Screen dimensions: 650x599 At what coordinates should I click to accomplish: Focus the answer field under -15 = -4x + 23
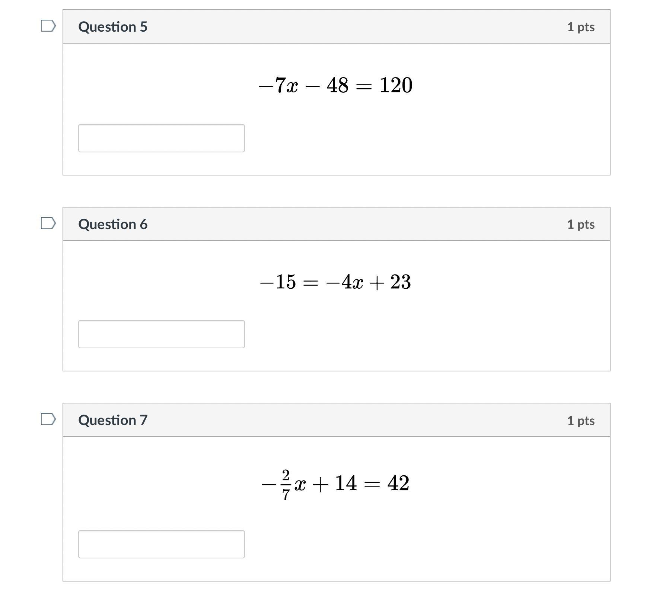point(162,334)
